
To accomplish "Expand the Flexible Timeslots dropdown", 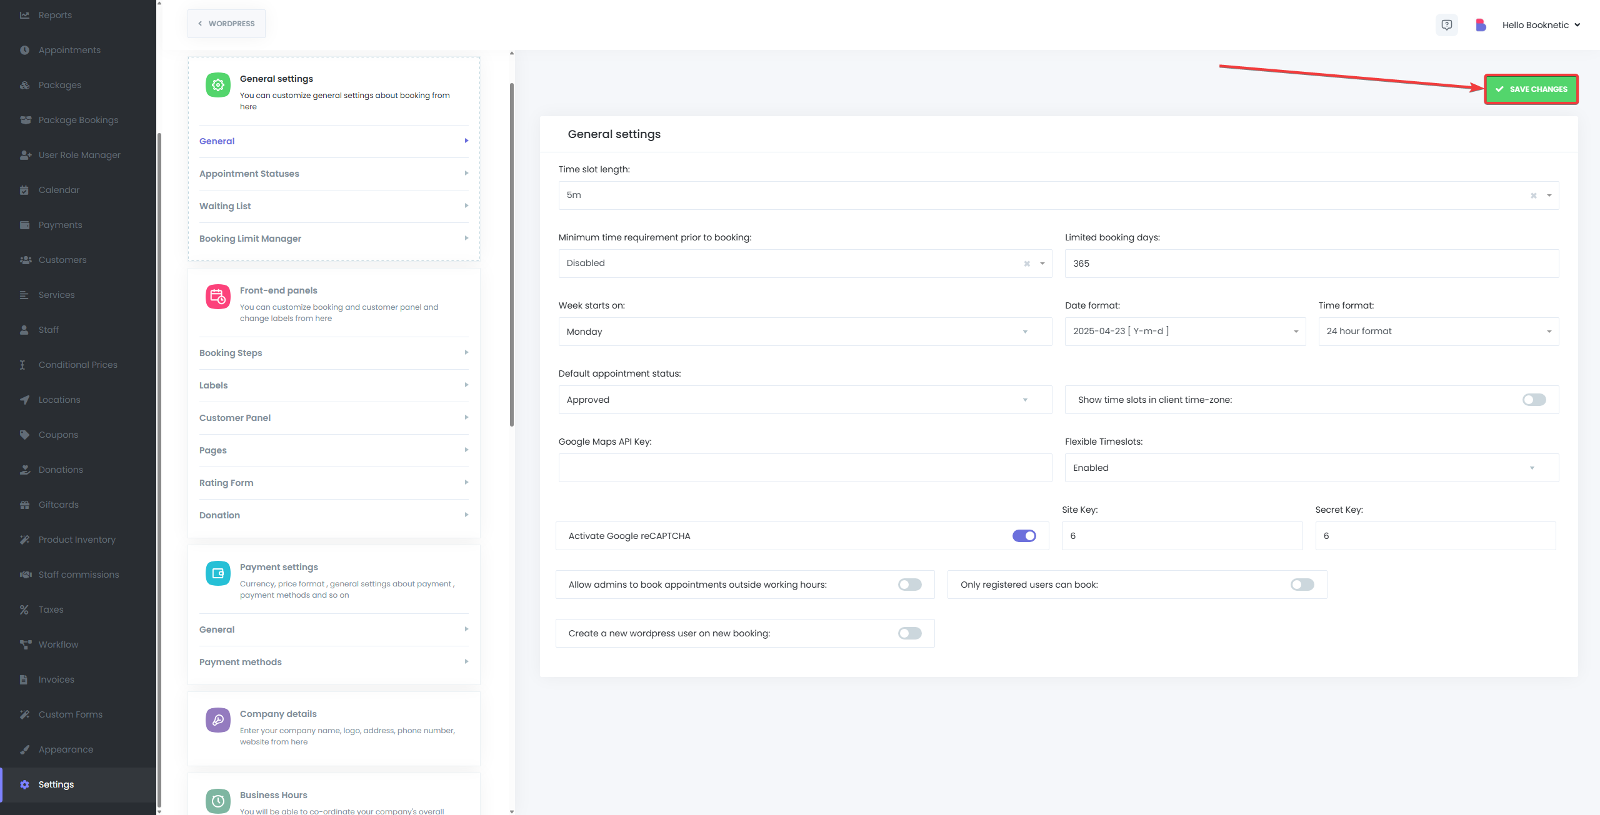I will pyautogui.click(x=1311, y=468).
